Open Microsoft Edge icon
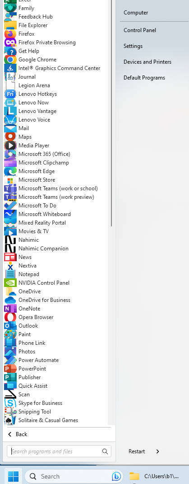 pyautogui.click(x=10, y=171)
